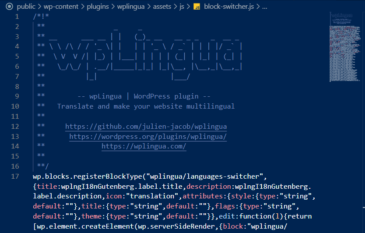The width and height of the screenshot is (365, 233).
Task: Click the '/*!*' comment opener on line 1
Action: [x=41, y=16]
